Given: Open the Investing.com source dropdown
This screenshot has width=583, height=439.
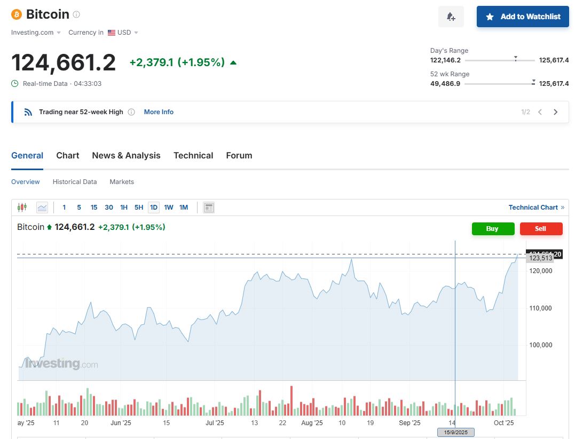Looking at the screenshot, I should coord(36,33).
